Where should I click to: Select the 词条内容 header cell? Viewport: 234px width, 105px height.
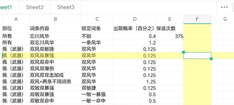point(55,28)
